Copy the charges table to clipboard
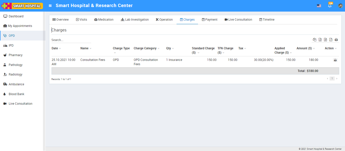Screen dimensions: 345x151 [x=314, y=40]
